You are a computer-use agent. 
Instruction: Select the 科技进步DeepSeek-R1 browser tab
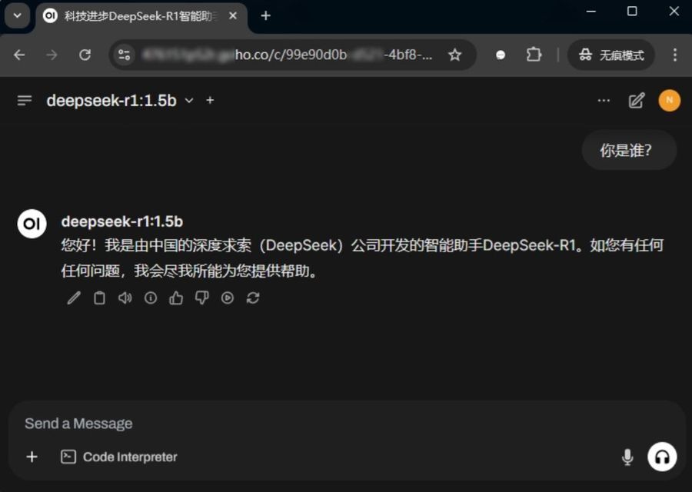pos(141,16)
